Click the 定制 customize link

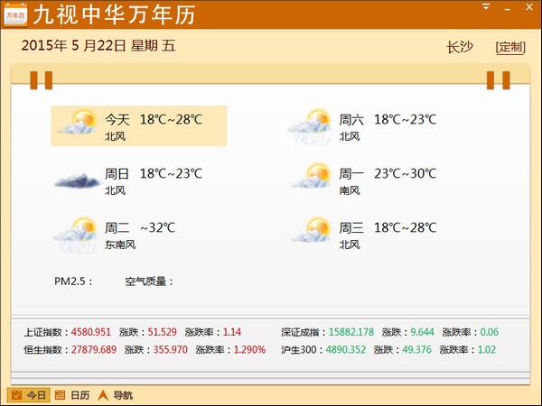(x=510, y=47)
